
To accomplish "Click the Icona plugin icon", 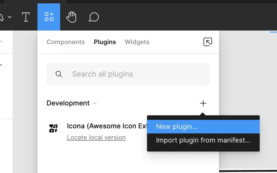I will tap(53, 128).
